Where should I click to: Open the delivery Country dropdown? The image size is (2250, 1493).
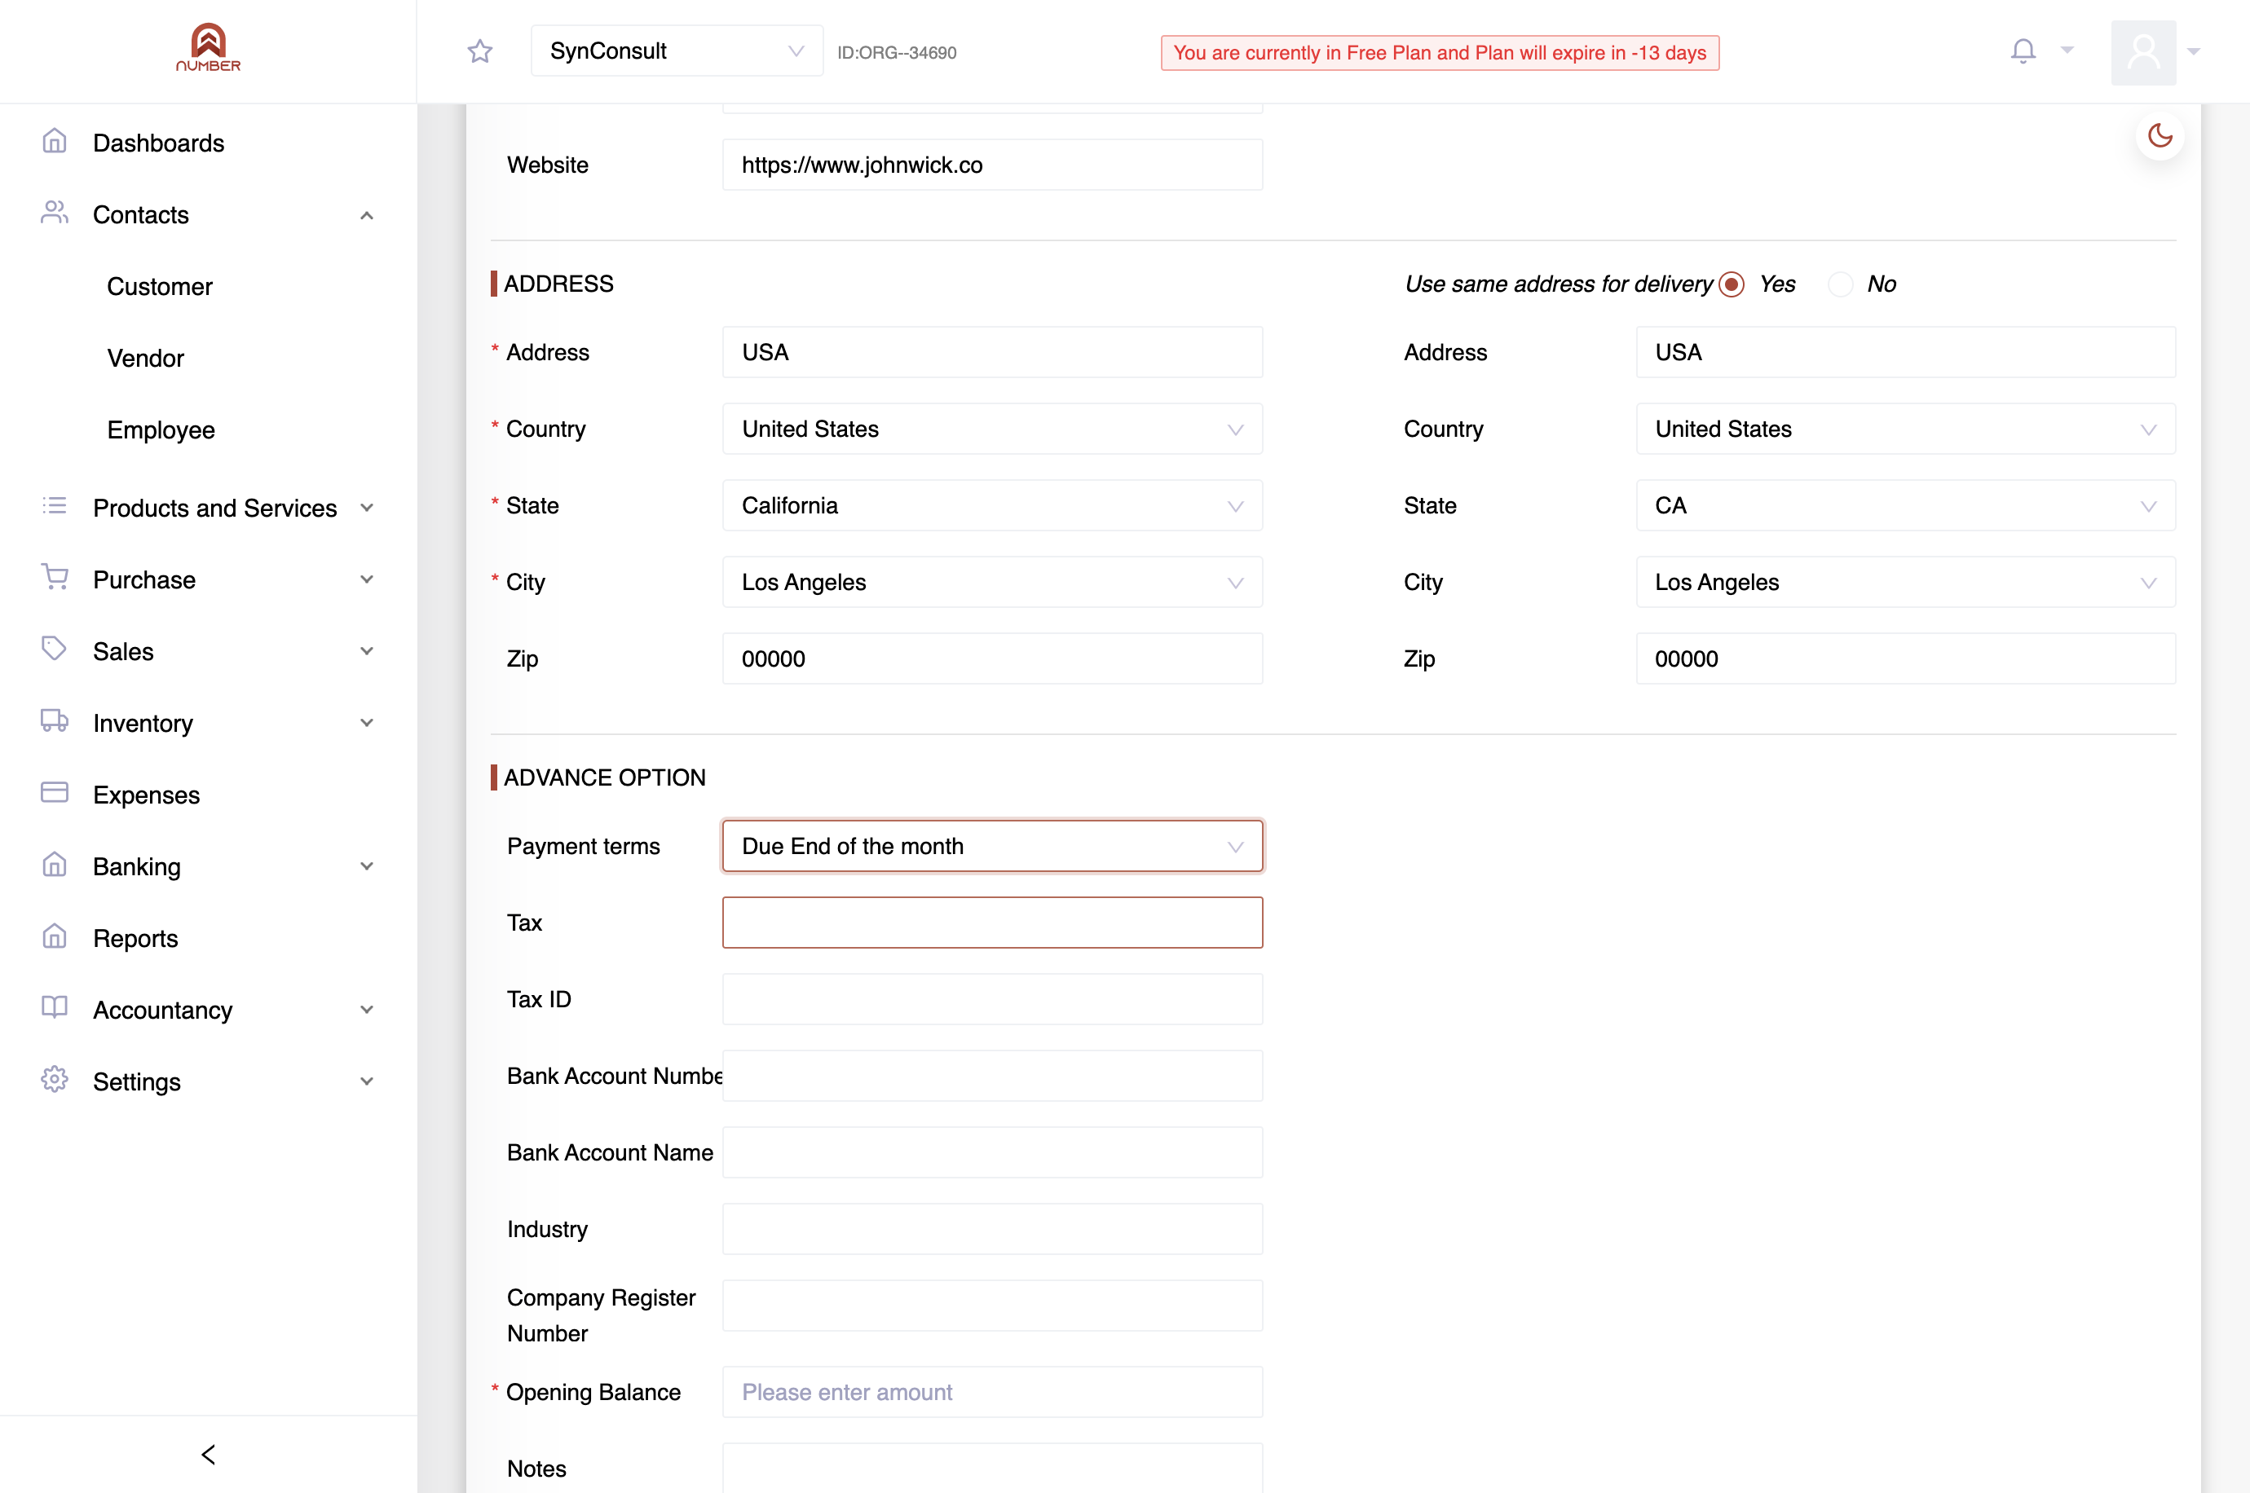pos(1905,429)
